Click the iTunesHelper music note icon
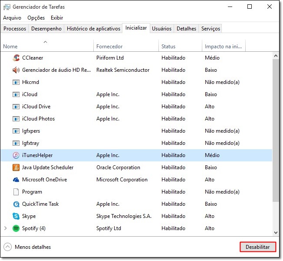 [16, 155]
